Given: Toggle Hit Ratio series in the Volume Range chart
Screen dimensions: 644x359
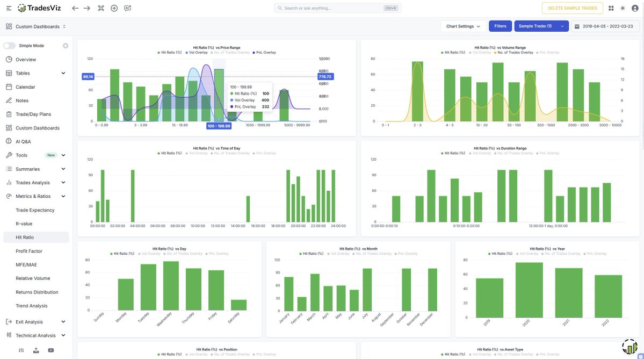Looking at the screenshot, I should point(453,53).
